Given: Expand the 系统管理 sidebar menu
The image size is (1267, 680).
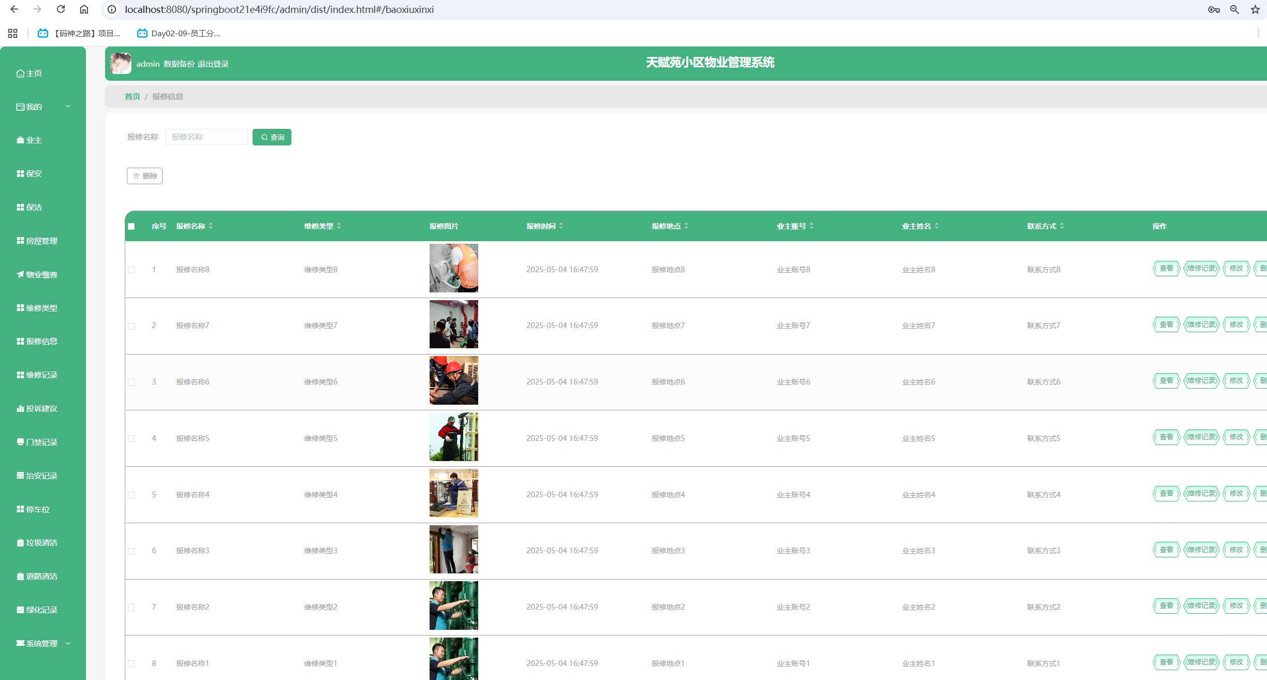Looking at the screenshot, I should coord(42,643).
